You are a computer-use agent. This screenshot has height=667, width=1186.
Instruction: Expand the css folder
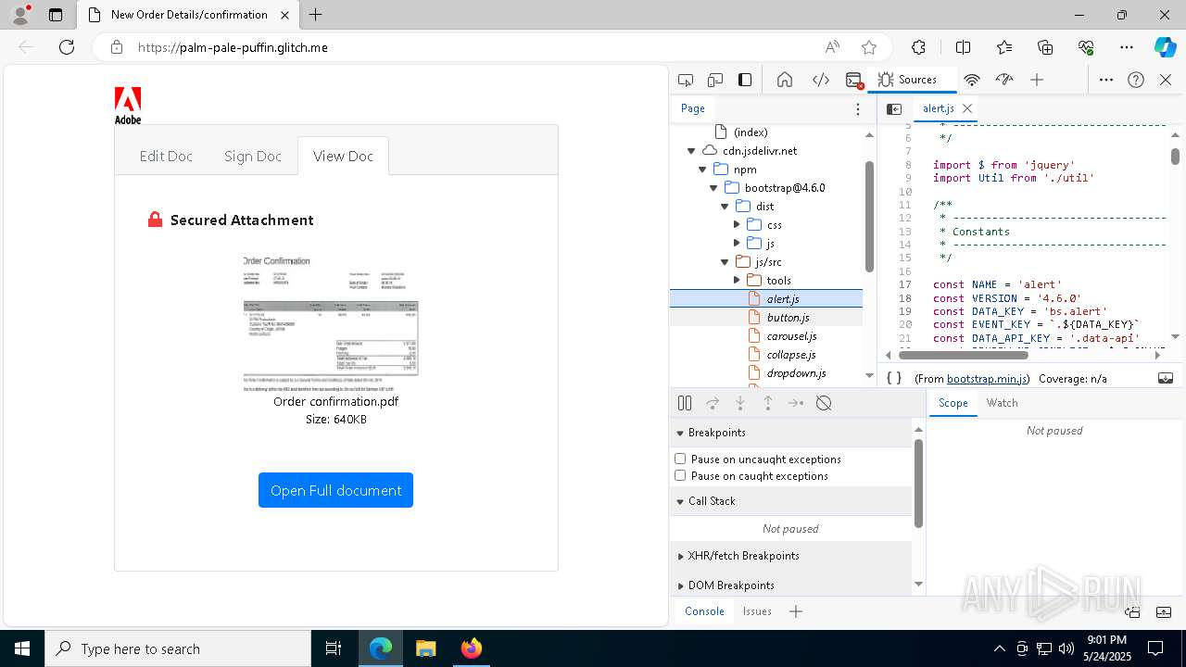click(737, 224)
